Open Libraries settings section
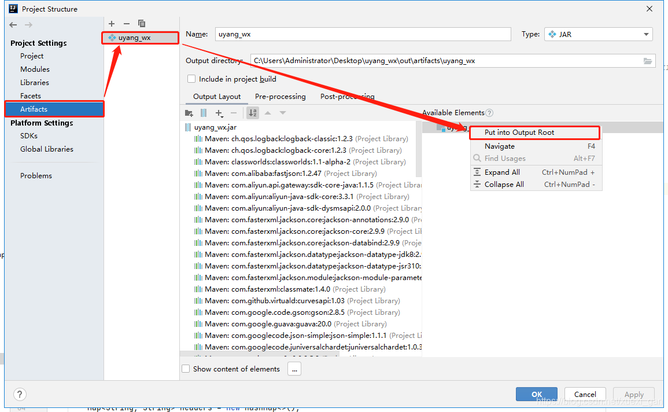The image size is (668, 412). 35,82
